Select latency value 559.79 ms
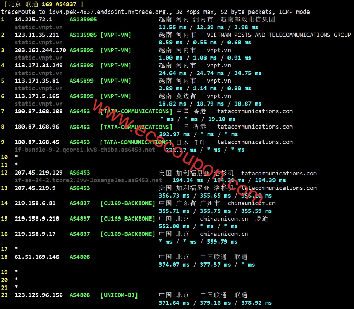 222,242
